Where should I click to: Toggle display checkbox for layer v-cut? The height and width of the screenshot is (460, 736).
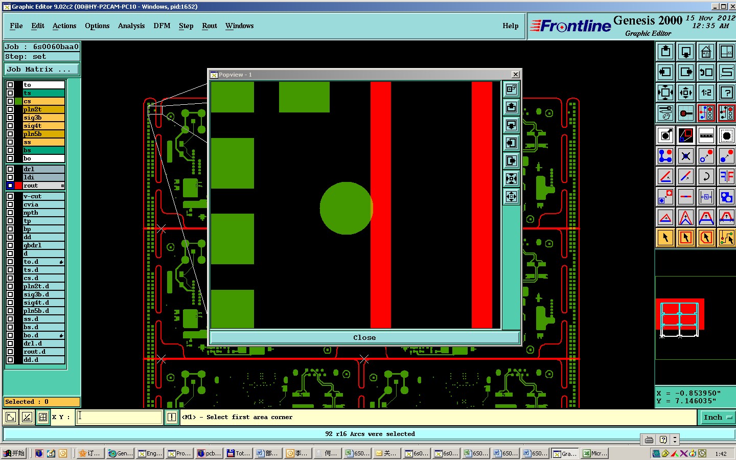pos(10,196)
